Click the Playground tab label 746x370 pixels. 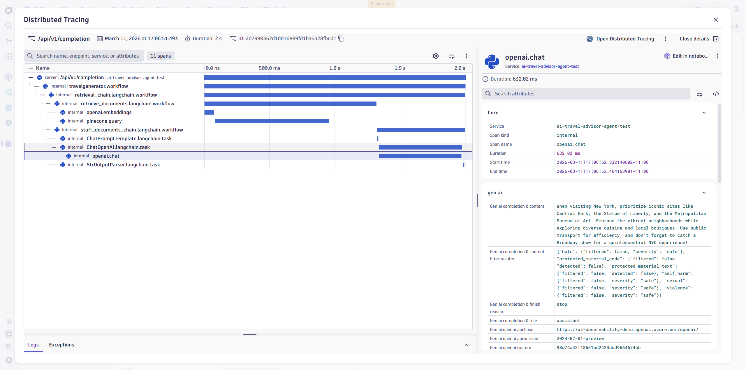tap(382, 4)
